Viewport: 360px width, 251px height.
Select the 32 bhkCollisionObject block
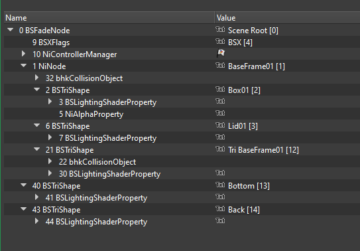(x=84, y=78)
